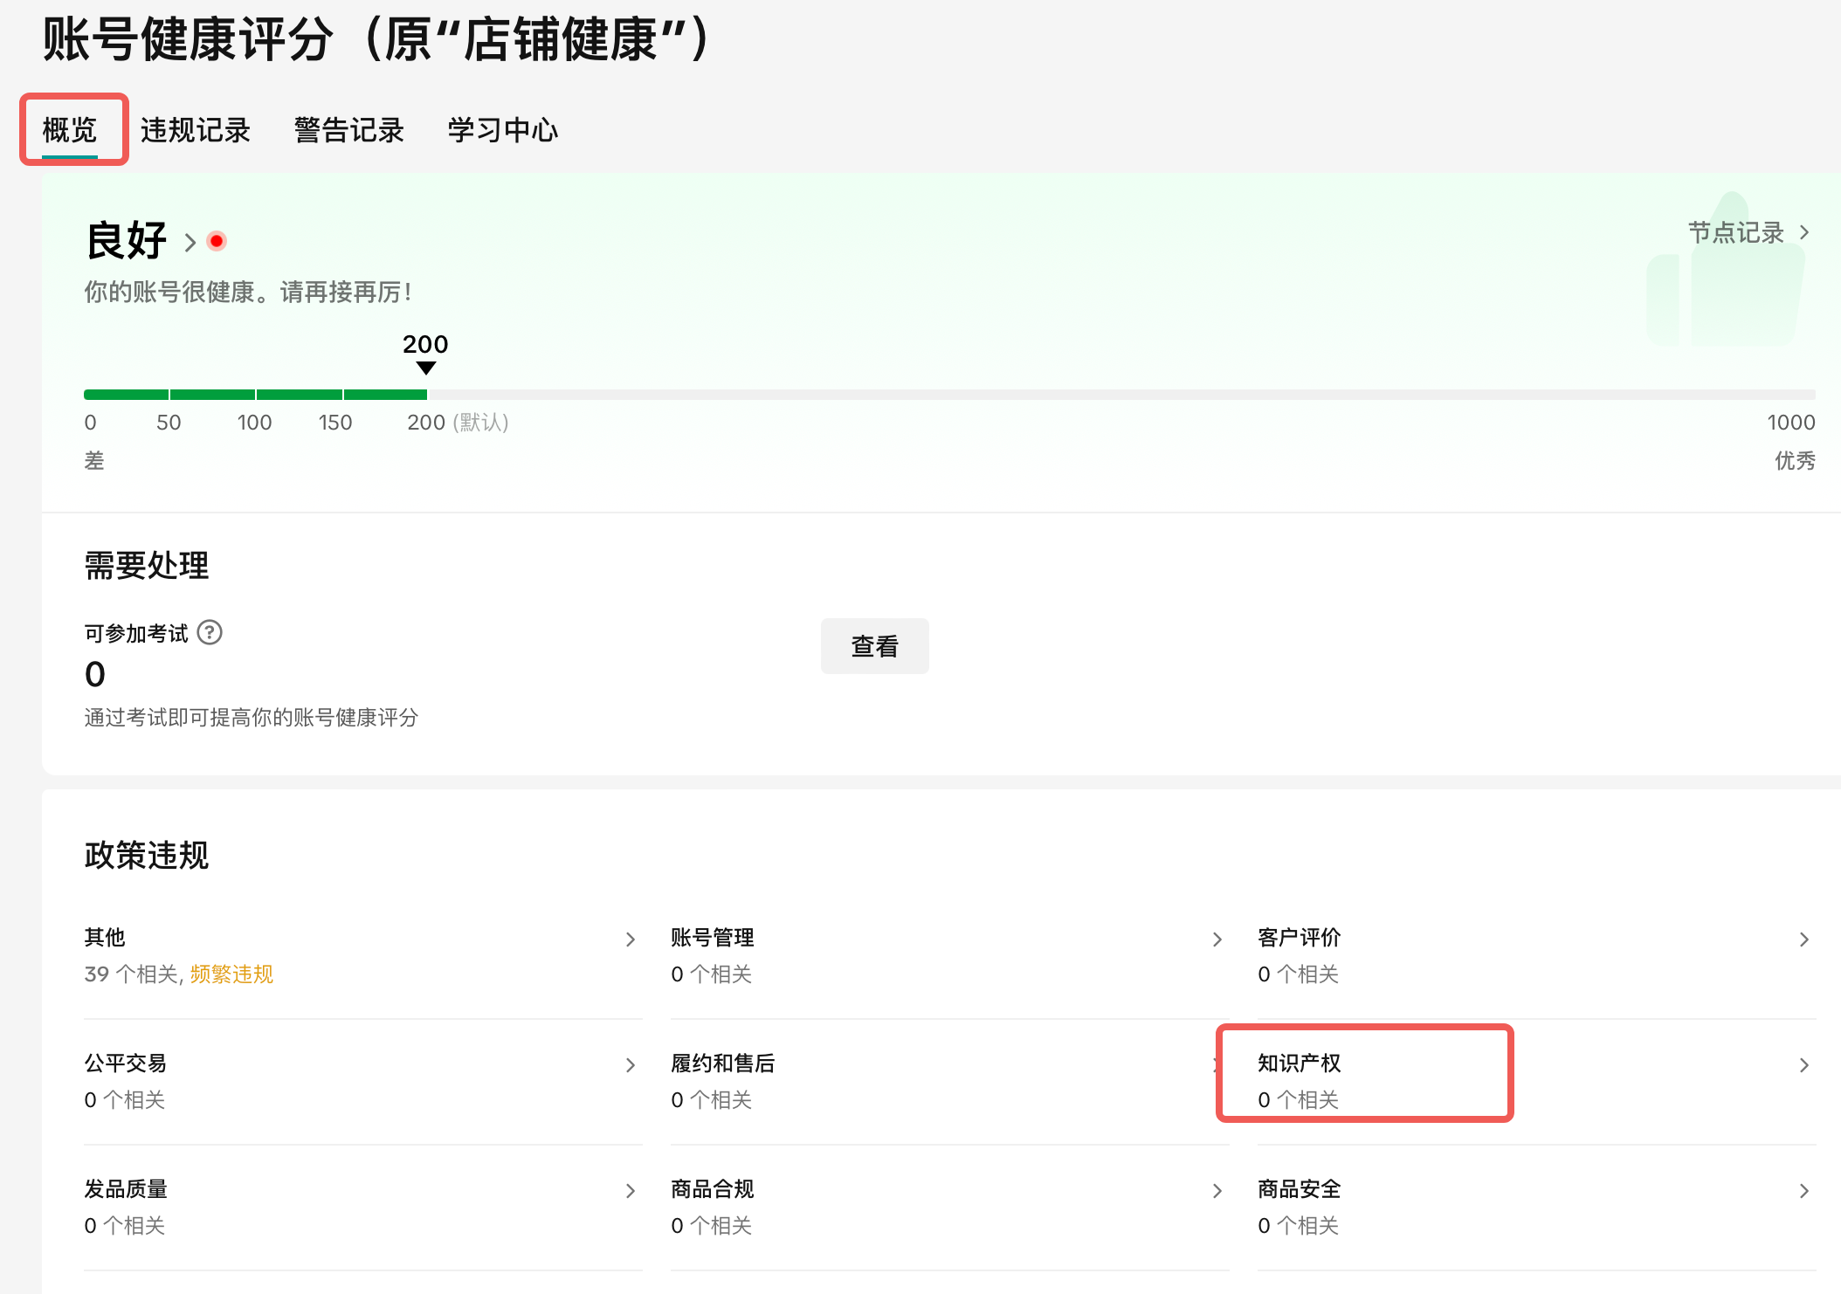This screenshot has height=1294, width=1841.
Task: Select the 概览 tab
Action: pos(70,130)
